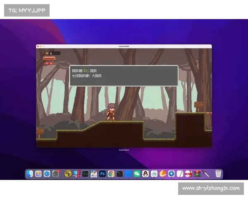Screen dimensions: 248x199
Task: Click the mumasekai window title bar
Action: click(124, 46)
